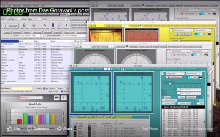The height and width of the screenshot is (137, 220).
Task: Click the Shad Bala graph print icon
Action: point(57,98)
